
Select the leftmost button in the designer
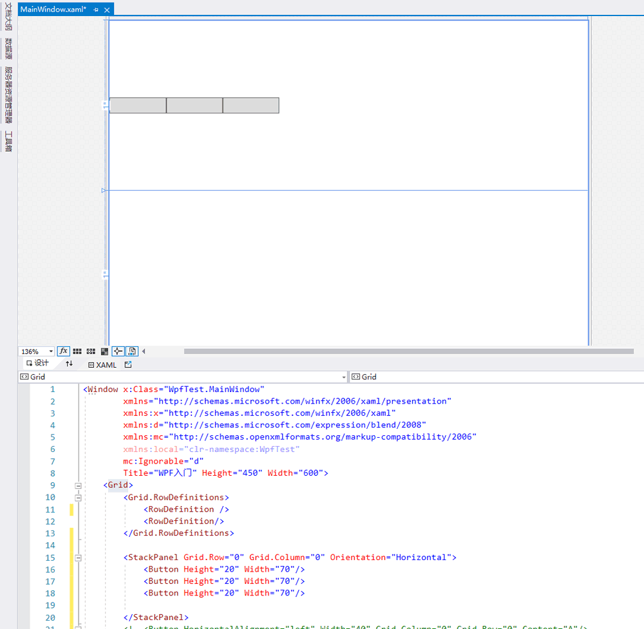(x=138, y=106)
